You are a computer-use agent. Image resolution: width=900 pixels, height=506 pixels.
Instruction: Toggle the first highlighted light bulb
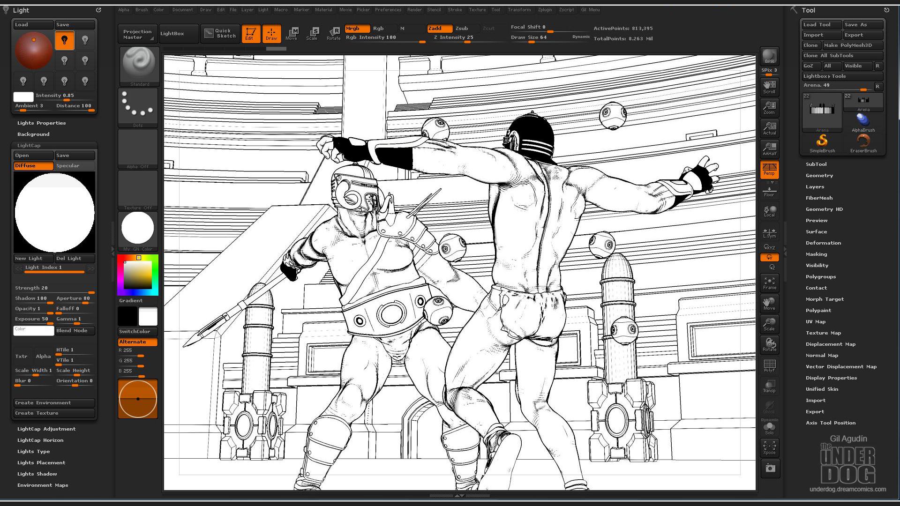click(65, 40)
